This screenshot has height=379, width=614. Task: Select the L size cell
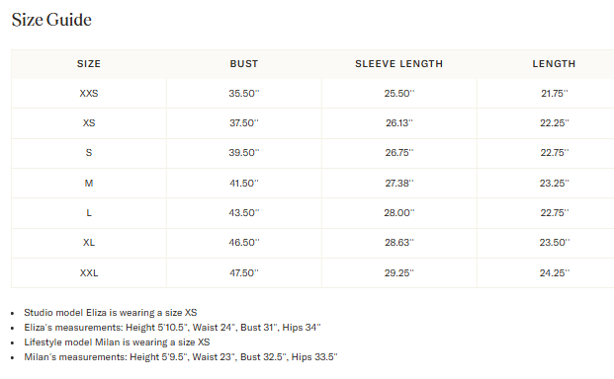[89, 213]
